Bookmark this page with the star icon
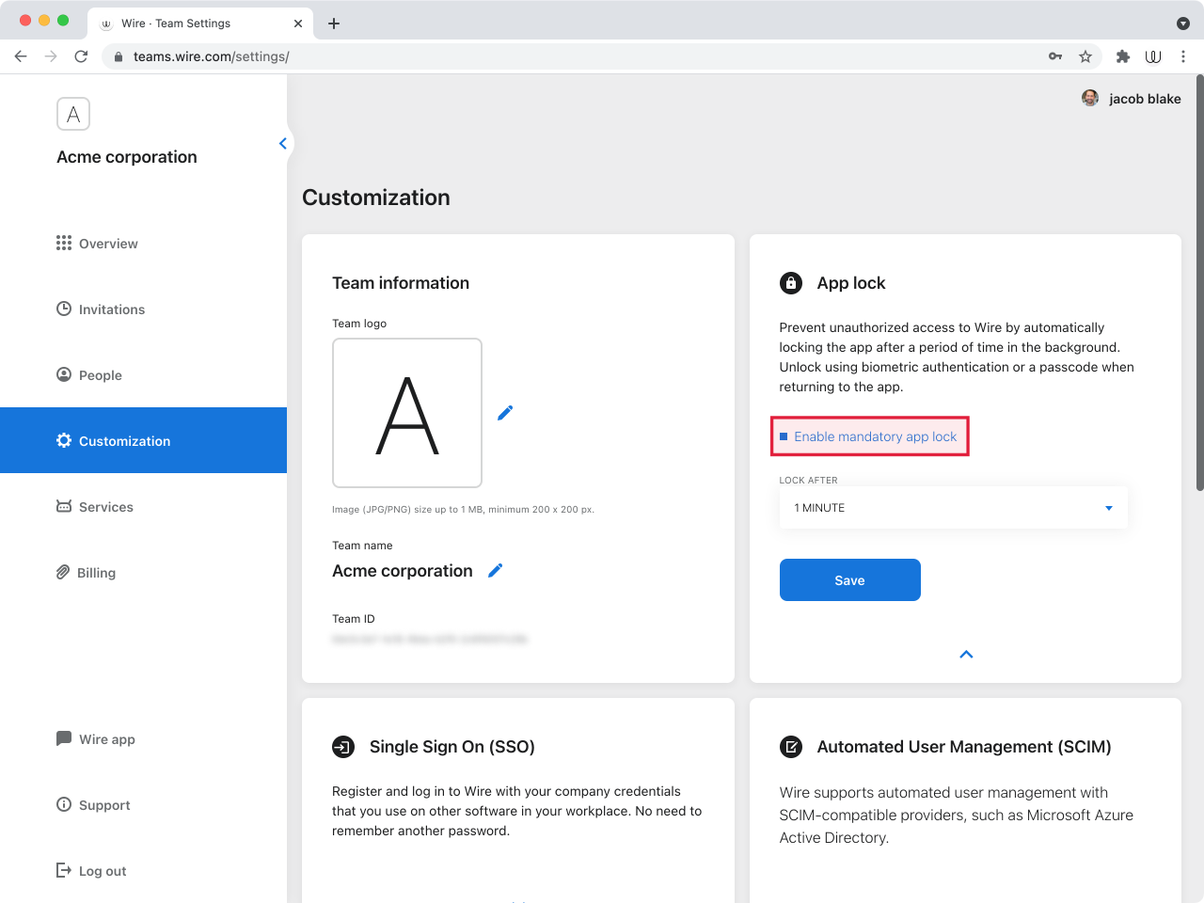This screenshot has width=1204, height=903. (x=1085, y=56)
